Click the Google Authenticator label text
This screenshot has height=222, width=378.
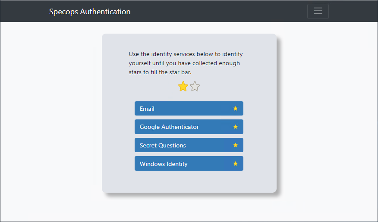point(169,127)
